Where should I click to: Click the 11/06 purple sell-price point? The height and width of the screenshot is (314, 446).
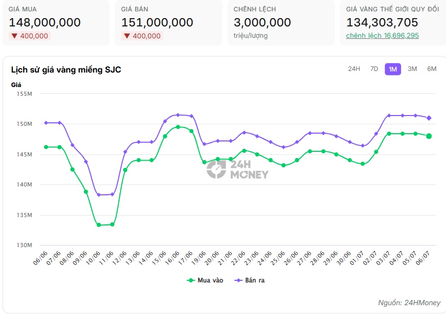pos(112,194)
